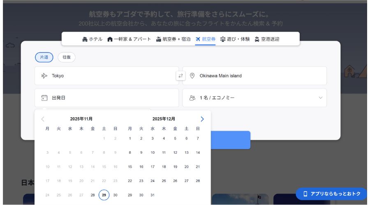Select December 7 in calendar
Viewport: 370px width, 205px height.
tap(198, 139)
